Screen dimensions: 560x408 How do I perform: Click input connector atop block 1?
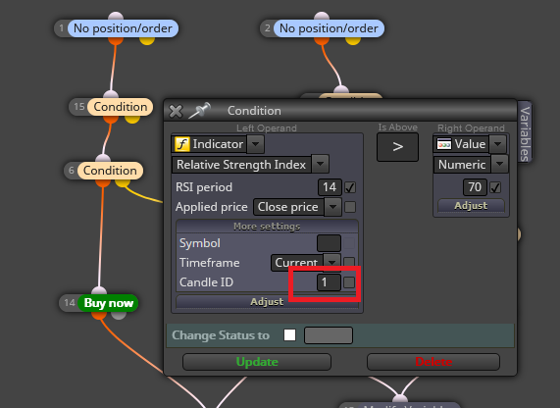(116, 17)
